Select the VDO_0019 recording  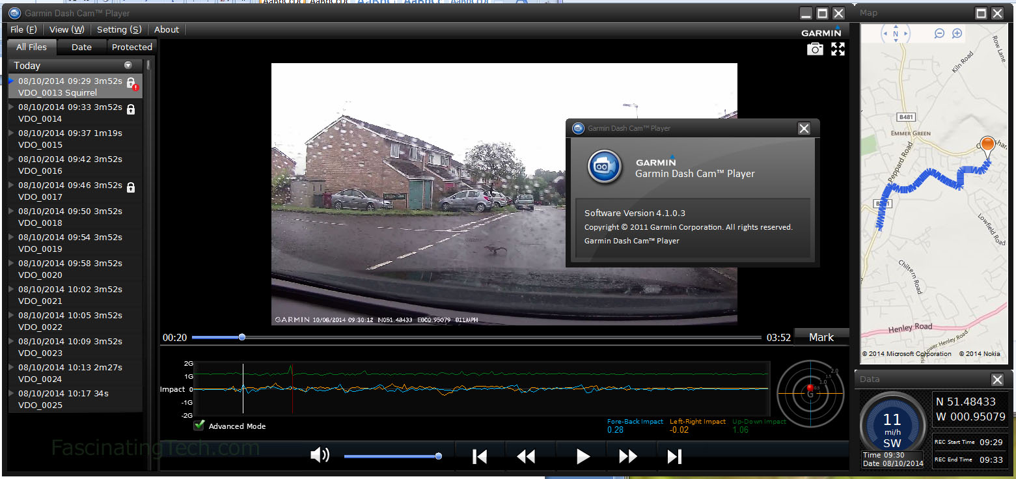[x=75, y=243]
